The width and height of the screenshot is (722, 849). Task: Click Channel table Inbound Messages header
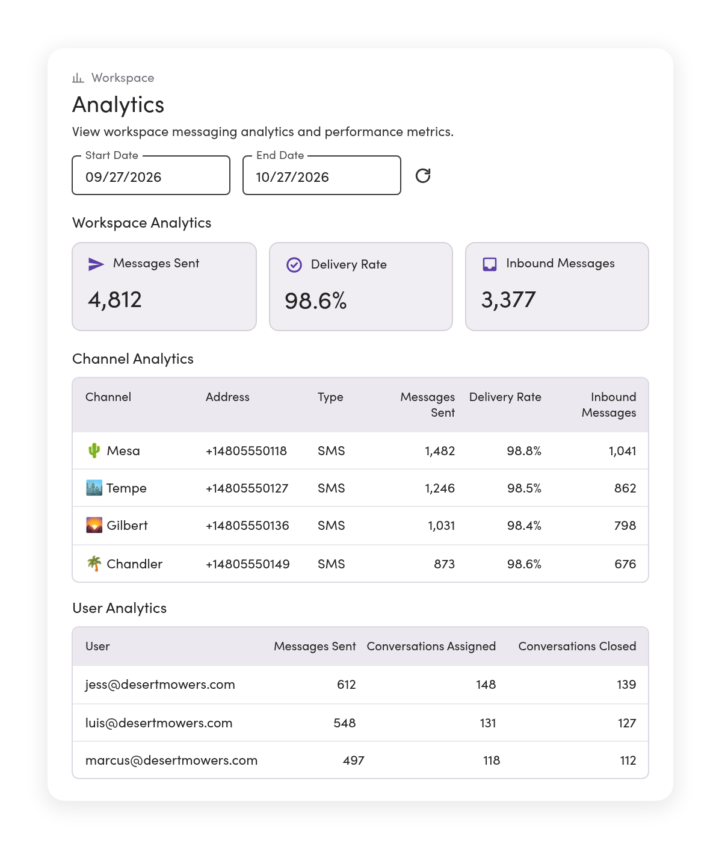coord(609,405)
